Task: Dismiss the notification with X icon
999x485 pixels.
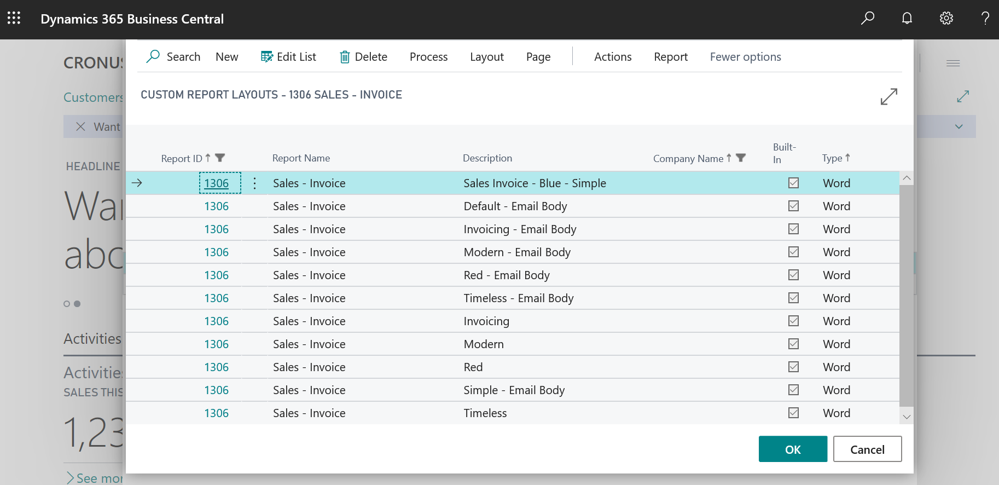Action: [80, 126]
